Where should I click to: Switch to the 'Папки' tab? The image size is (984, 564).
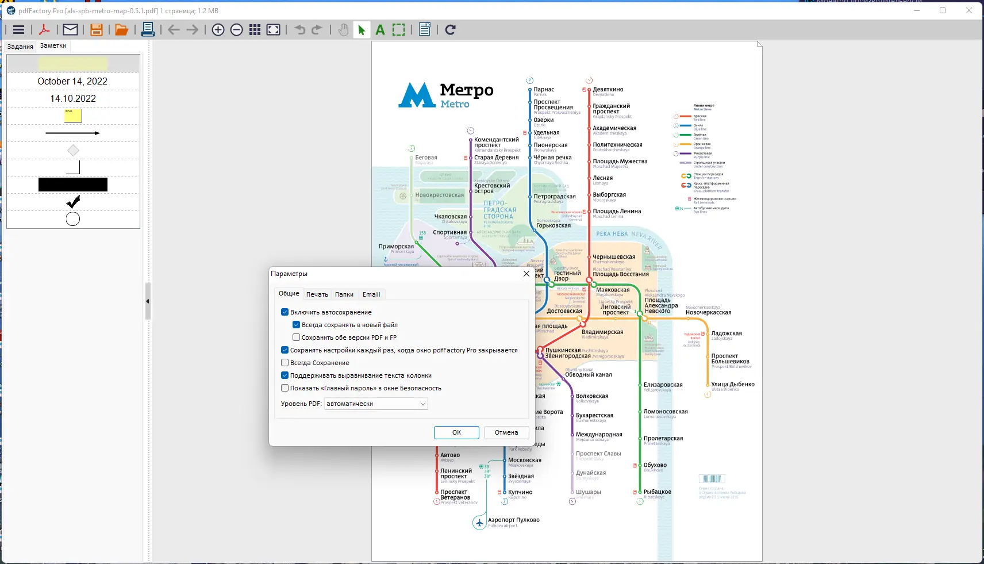point(344,294)
